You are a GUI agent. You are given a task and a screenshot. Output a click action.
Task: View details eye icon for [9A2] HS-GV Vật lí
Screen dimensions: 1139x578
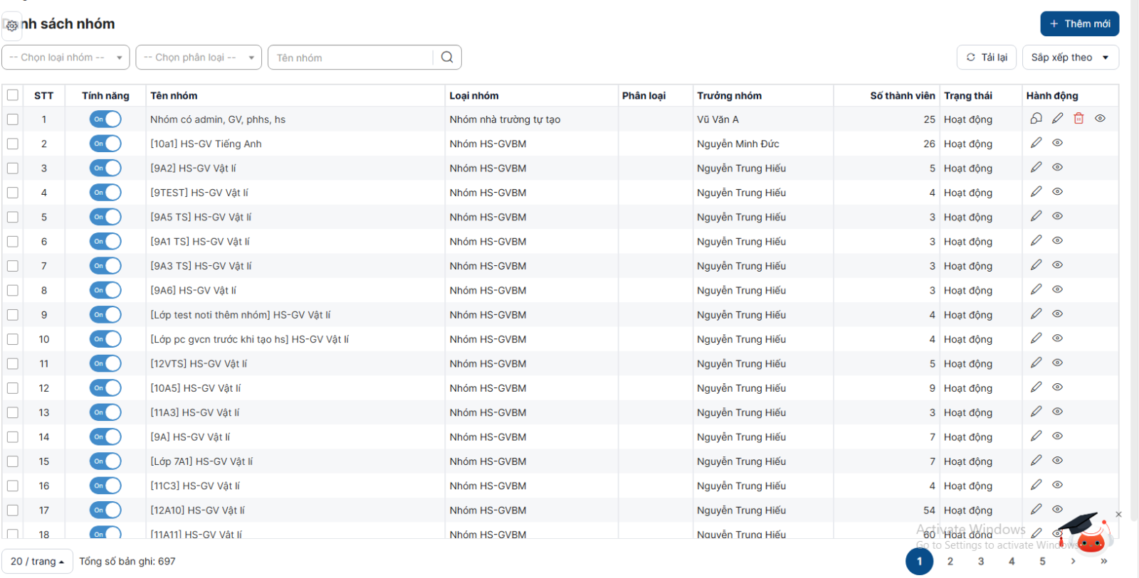[1057, 168]
